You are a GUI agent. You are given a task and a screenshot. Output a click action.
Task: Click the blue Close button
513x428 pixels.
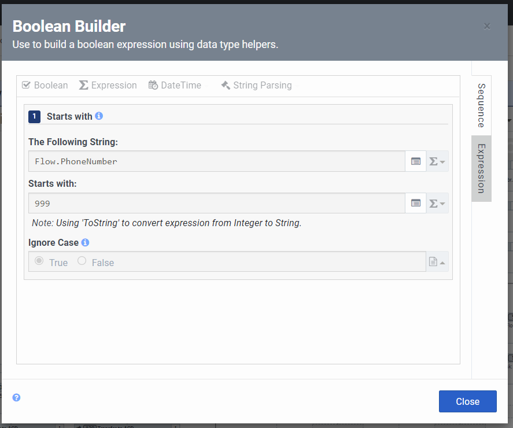(467, 401)
